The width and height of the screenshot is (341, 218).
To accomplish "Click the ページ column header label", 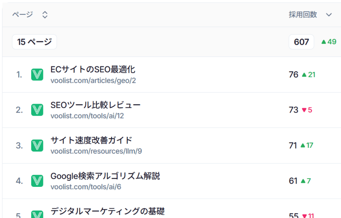I will [x=23, y=15].
